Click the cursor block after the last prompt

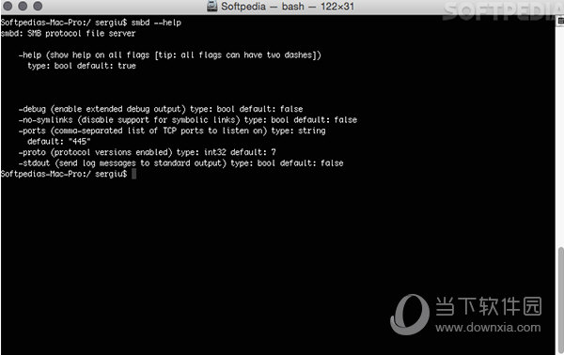tap(133, 174)
